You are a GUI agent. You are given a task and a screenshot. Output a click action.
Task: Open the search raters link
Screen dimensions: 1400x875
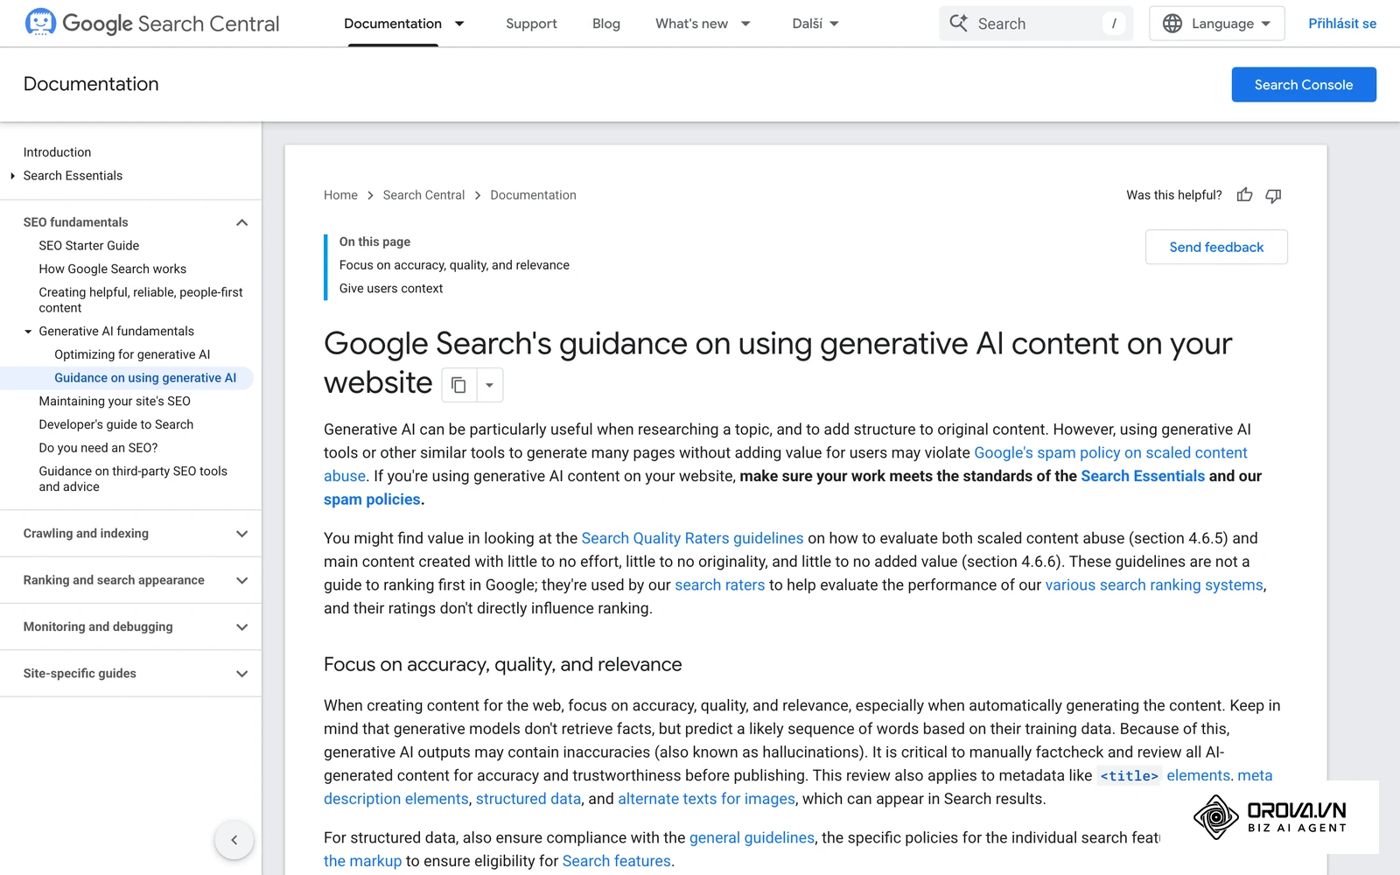pyautogui.click(x=719, y=584)
